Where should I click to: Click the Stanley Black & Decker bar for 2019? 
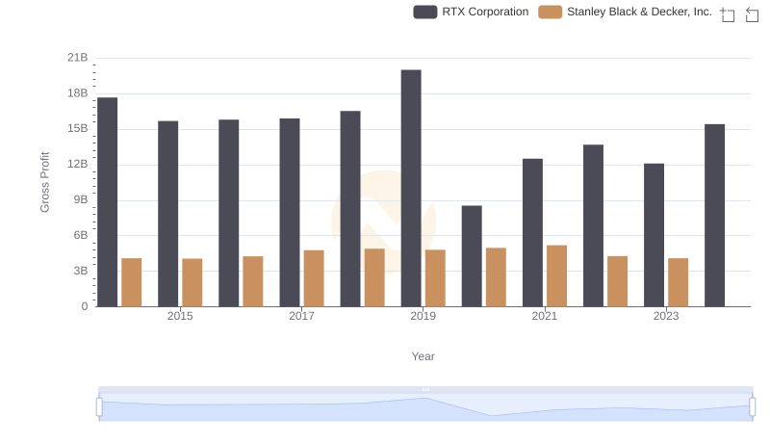[436, 278]
